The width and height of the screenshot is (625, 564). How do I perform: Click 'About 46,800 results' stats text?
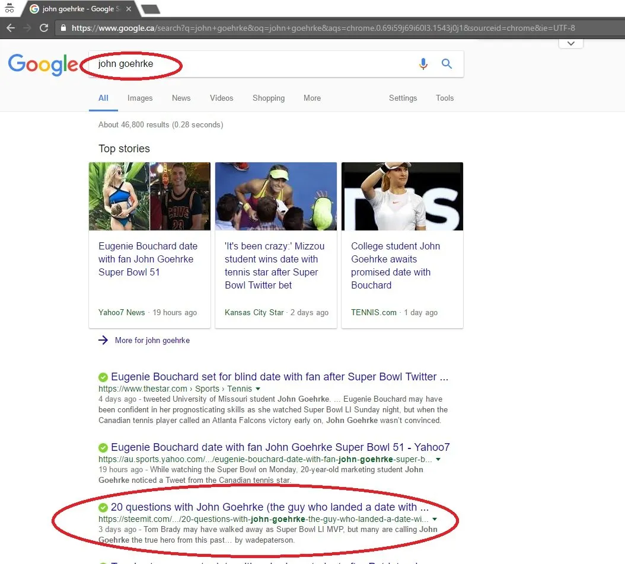[x=161, y=124]
